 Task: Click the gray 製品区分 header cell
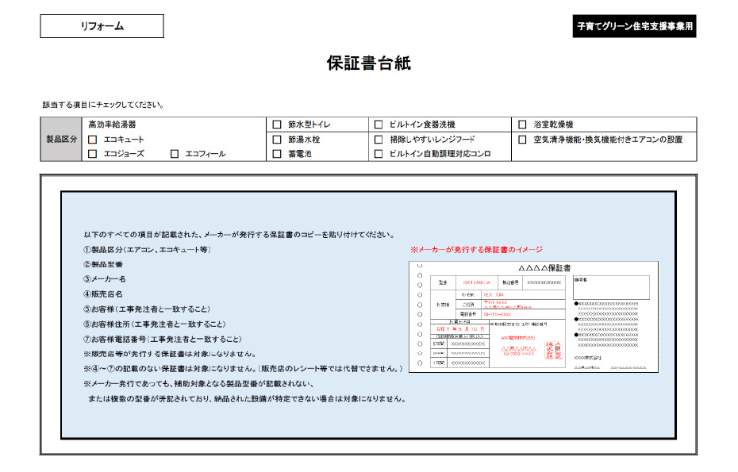pos(61,140)
